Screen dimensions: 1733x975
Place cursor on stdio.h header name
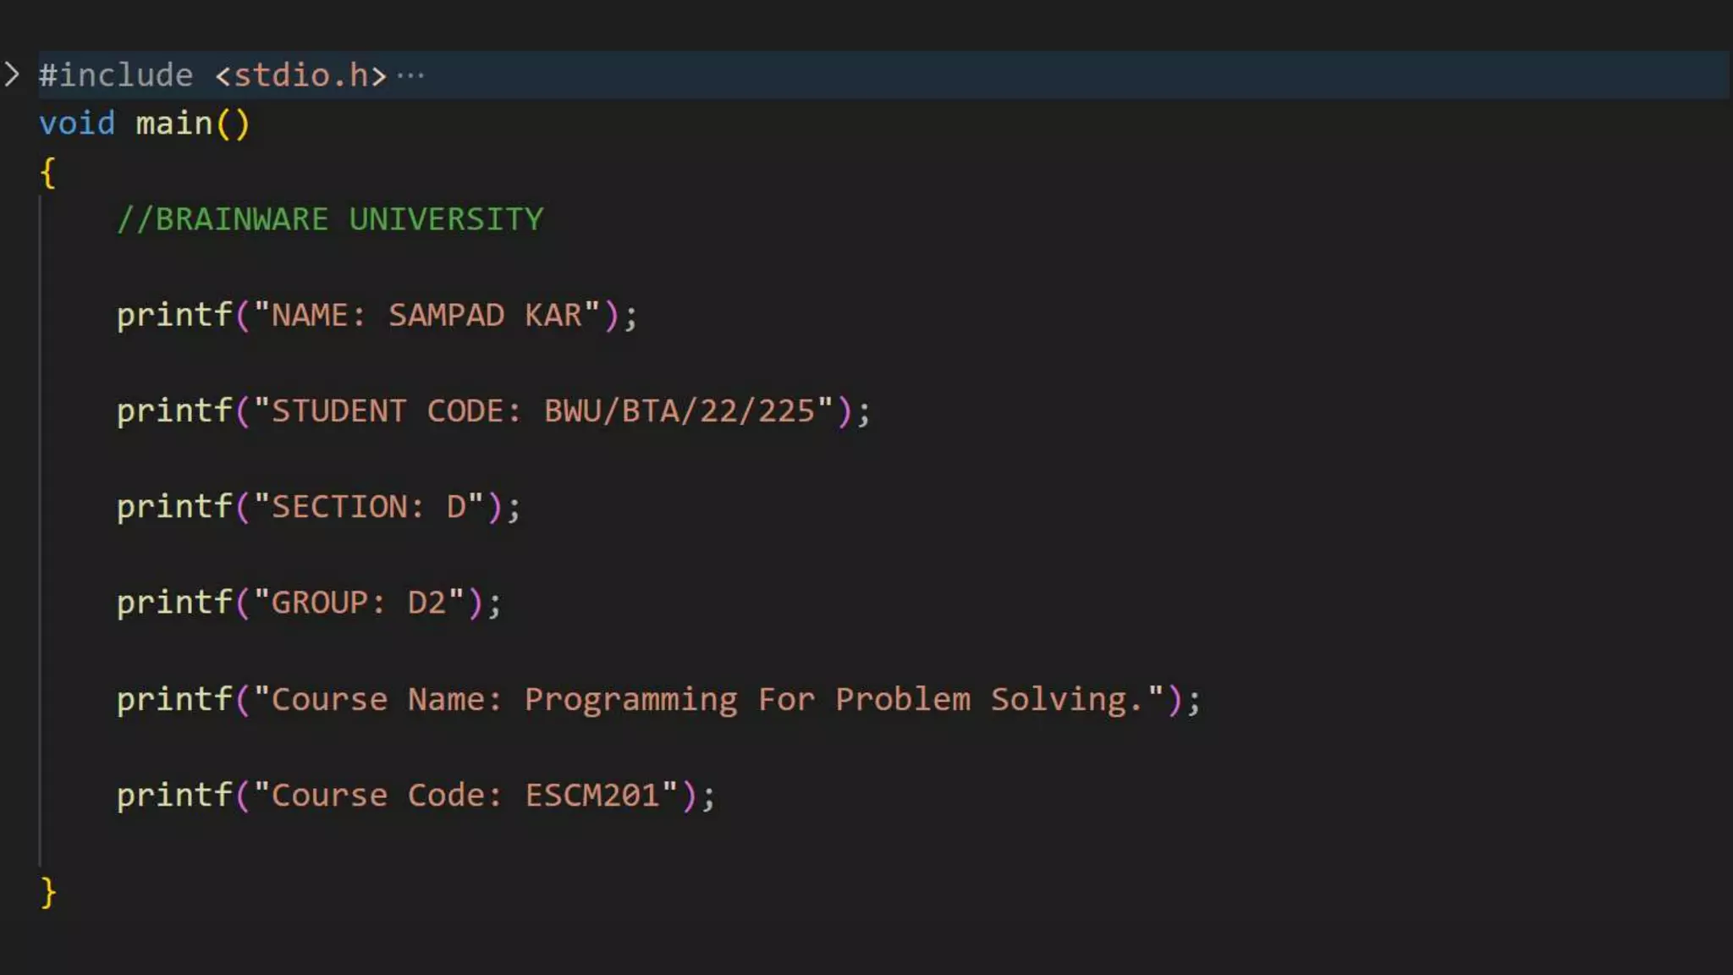(x=300, y=75)
